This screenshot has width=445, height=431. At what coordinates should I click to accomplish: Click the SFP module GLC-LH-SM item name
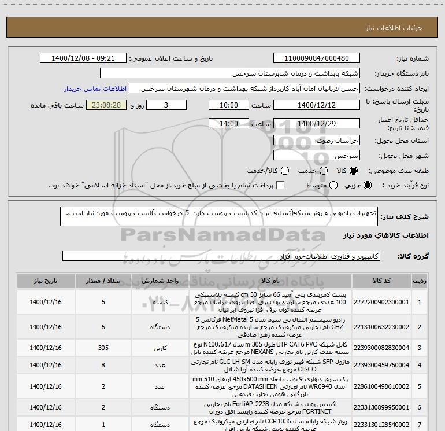(x=270, y=366)
